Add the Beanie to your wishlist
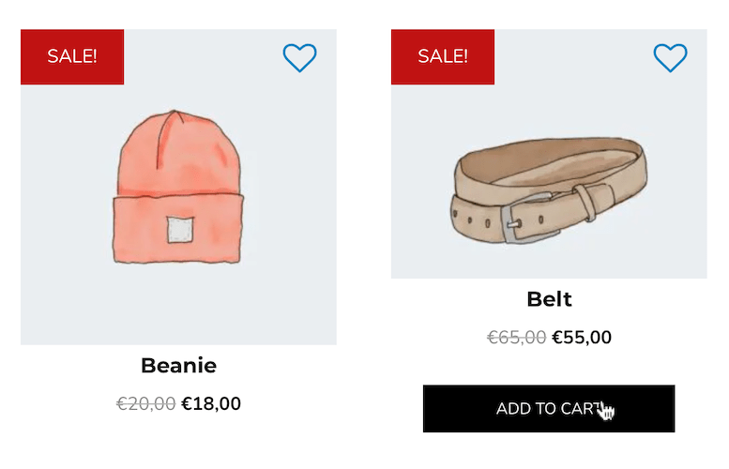This screenshot has height=469, width=729. 299,58
